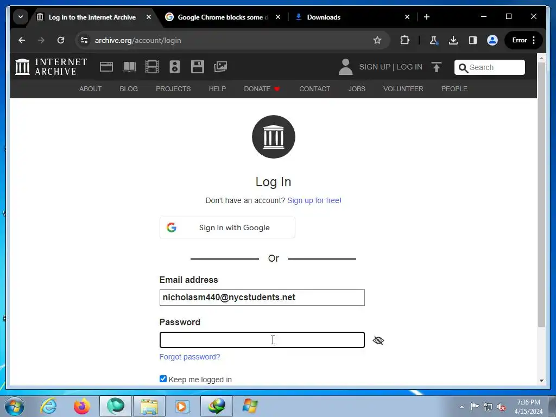This screenshot has width=556, height=417.
Task: Launch Internet Explorer from taskbar
Action: point(48,406)
